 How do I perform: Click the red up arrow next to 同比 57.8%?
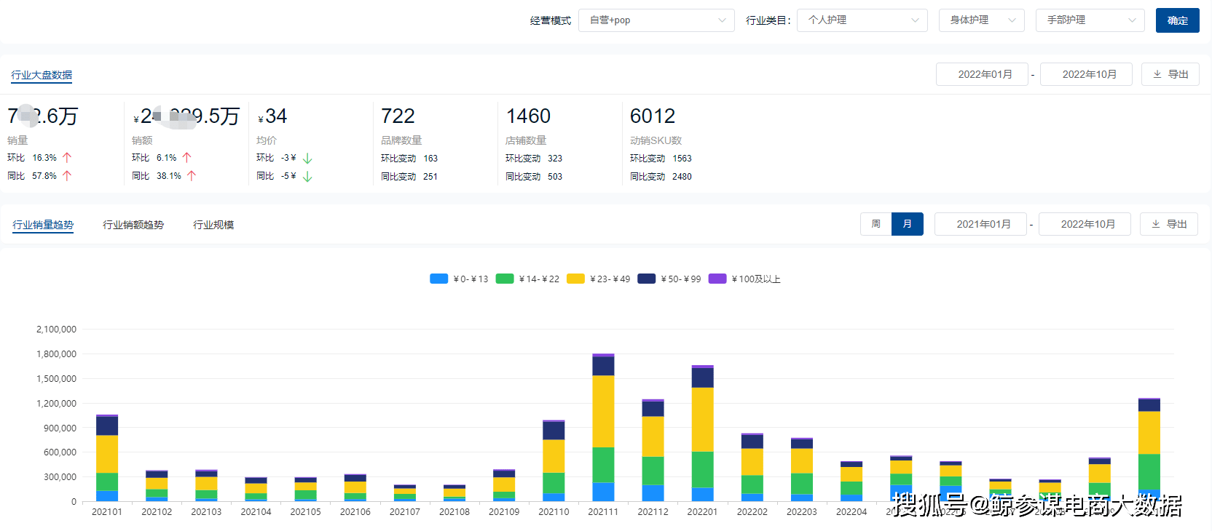pyautogui.click(x=67, y=175)
